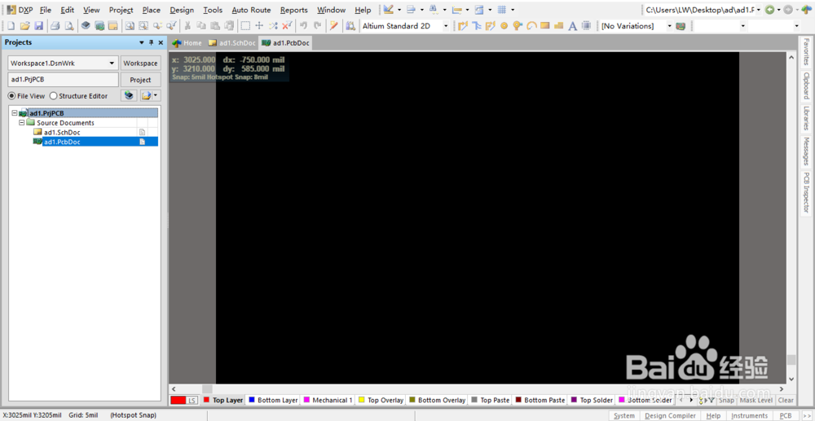
Task: Switch to the ad1.SchDoc tab
Action: 231,43
